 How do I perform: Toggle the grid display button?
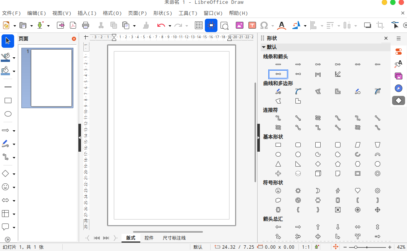(x=198, y=26)
